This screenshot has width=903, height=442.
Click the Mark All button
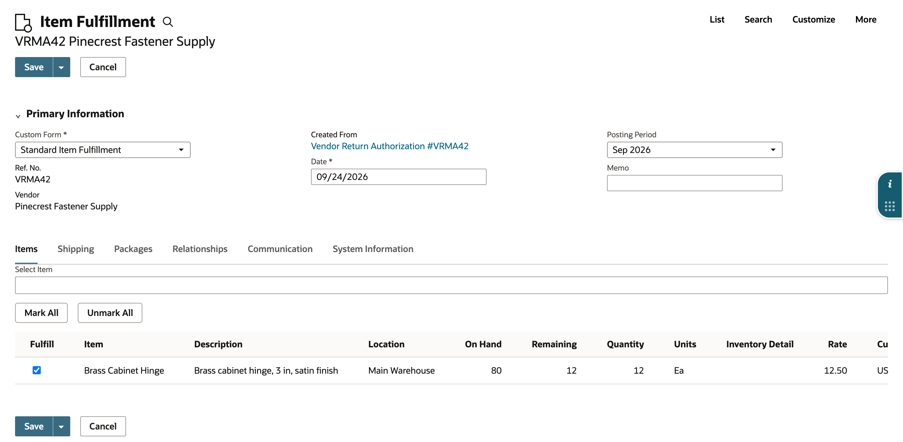(x=41, y=313)
